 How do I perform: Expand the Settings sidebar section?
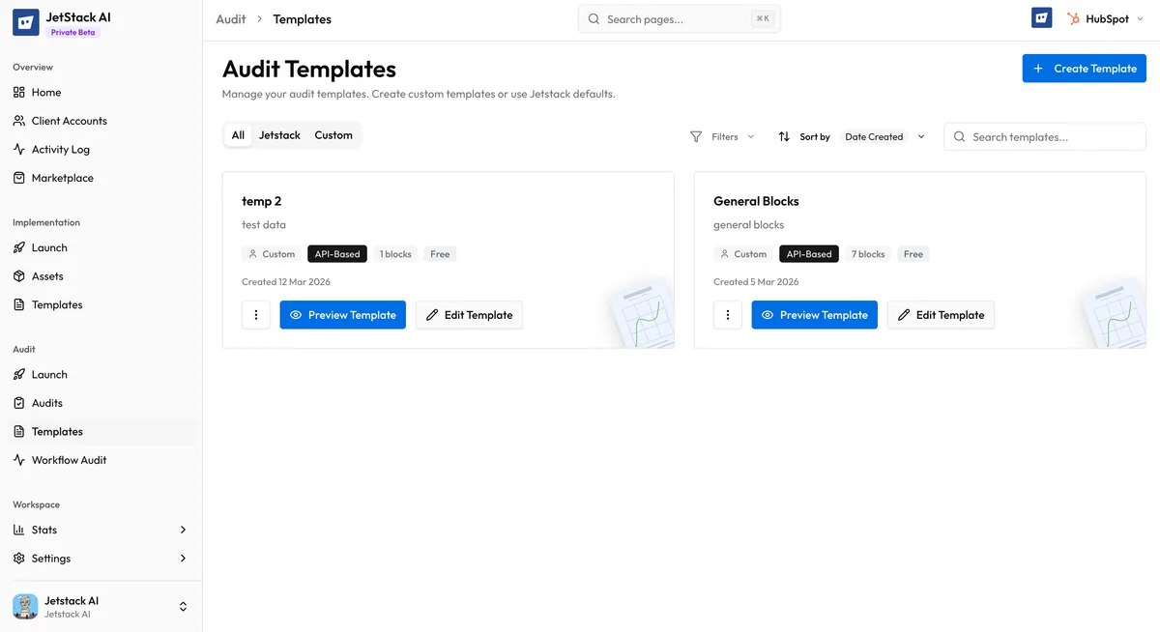tap(183, 558)
